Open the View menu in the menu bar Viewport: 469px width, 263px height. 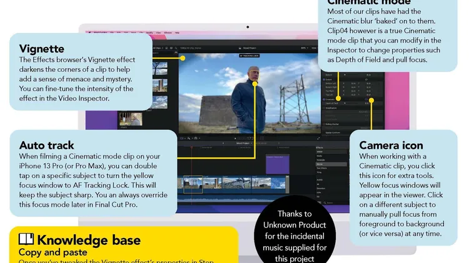coord(159,32)
